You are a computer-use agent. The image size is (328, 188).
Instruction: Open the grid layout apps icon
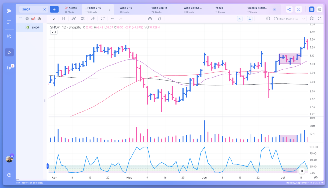coord(83,19)
